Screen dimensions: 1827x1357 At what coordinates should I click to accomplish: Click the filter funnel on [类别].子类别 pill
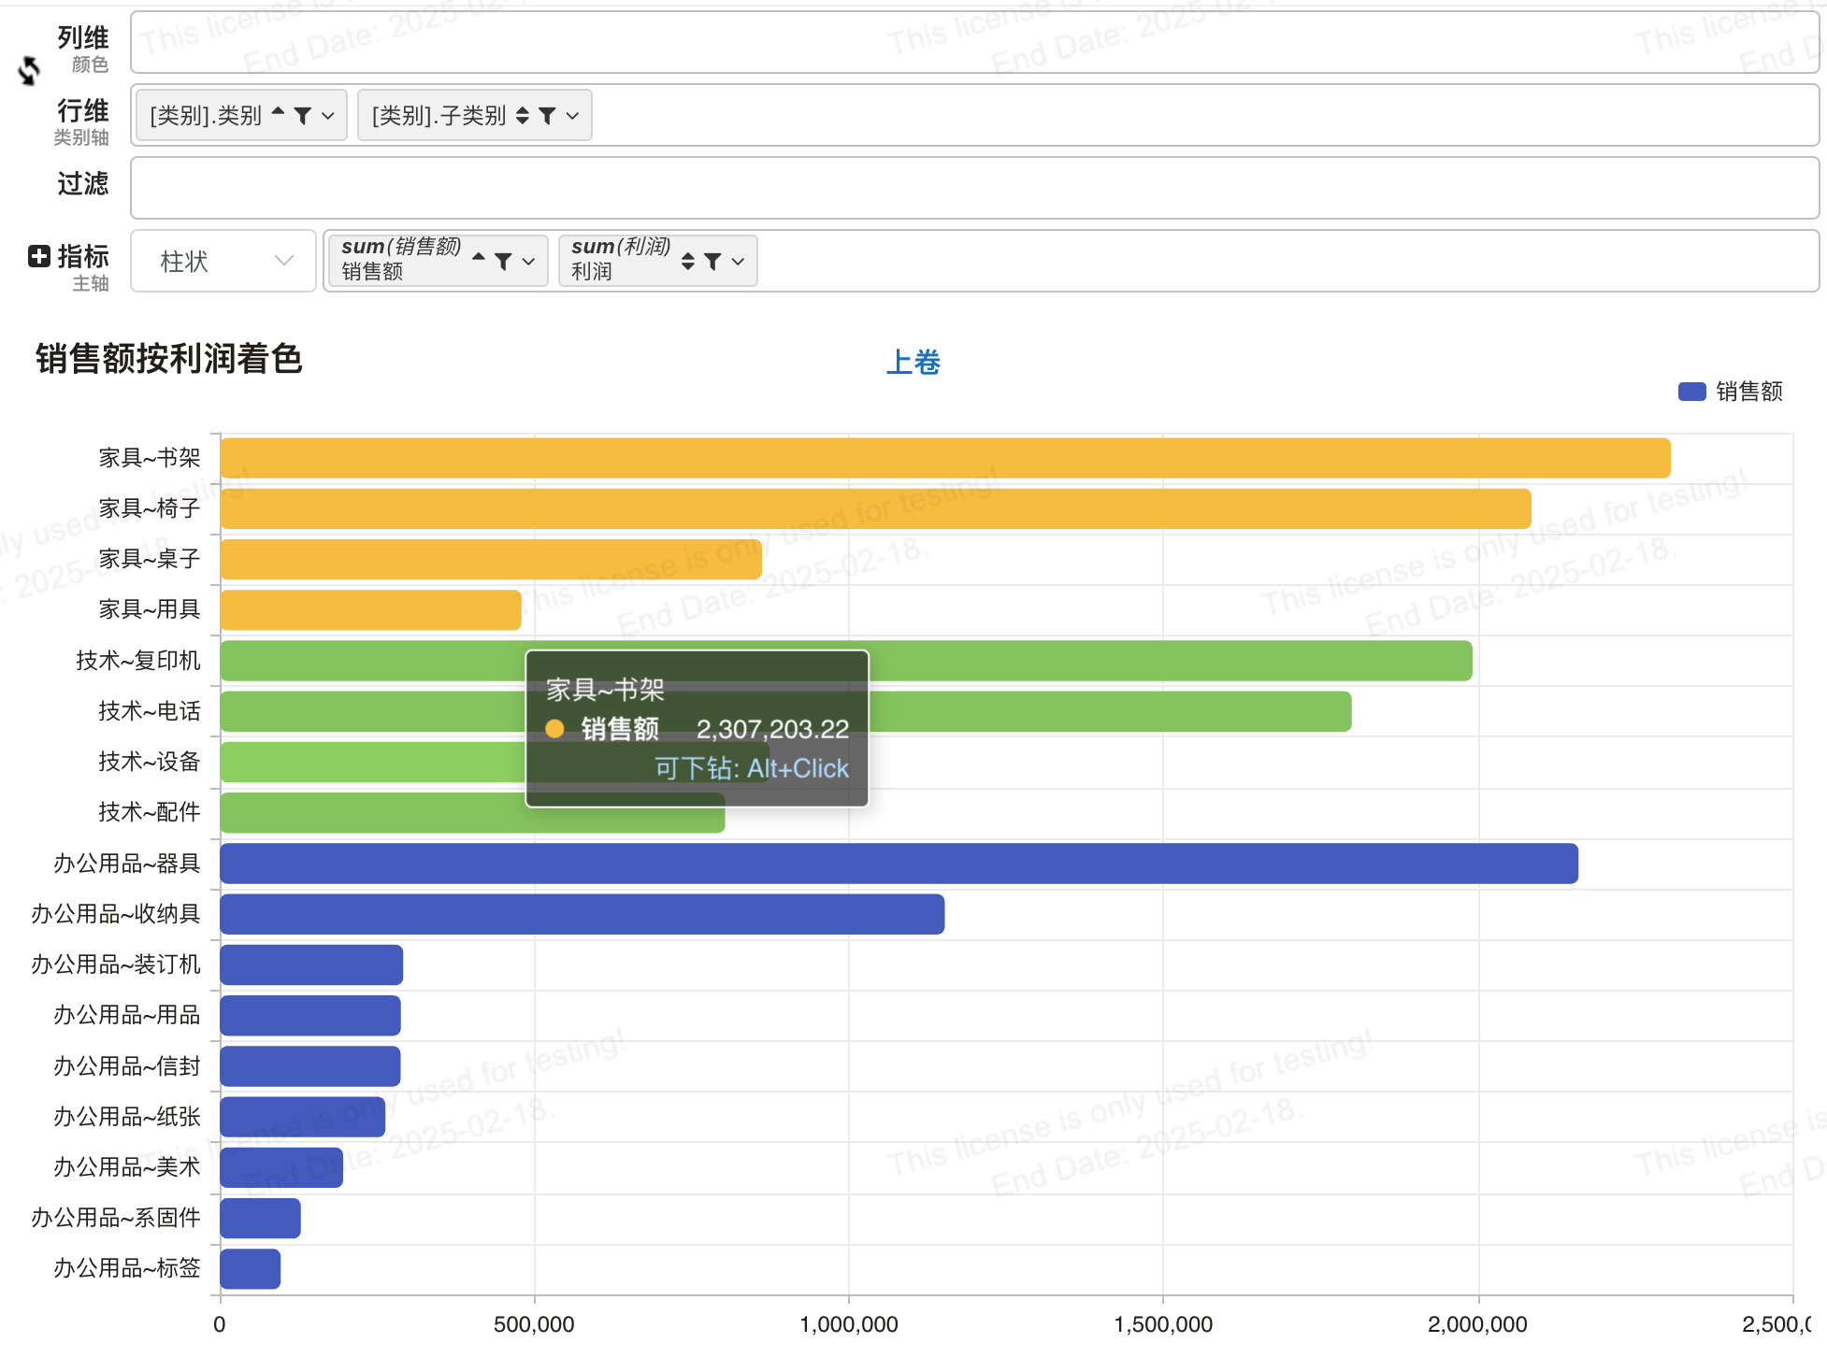pyautogui.click(x=547, y=116)
